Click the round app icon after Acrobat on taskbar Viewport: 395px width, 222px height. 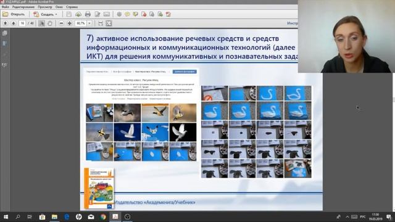[x=127, y=216]
